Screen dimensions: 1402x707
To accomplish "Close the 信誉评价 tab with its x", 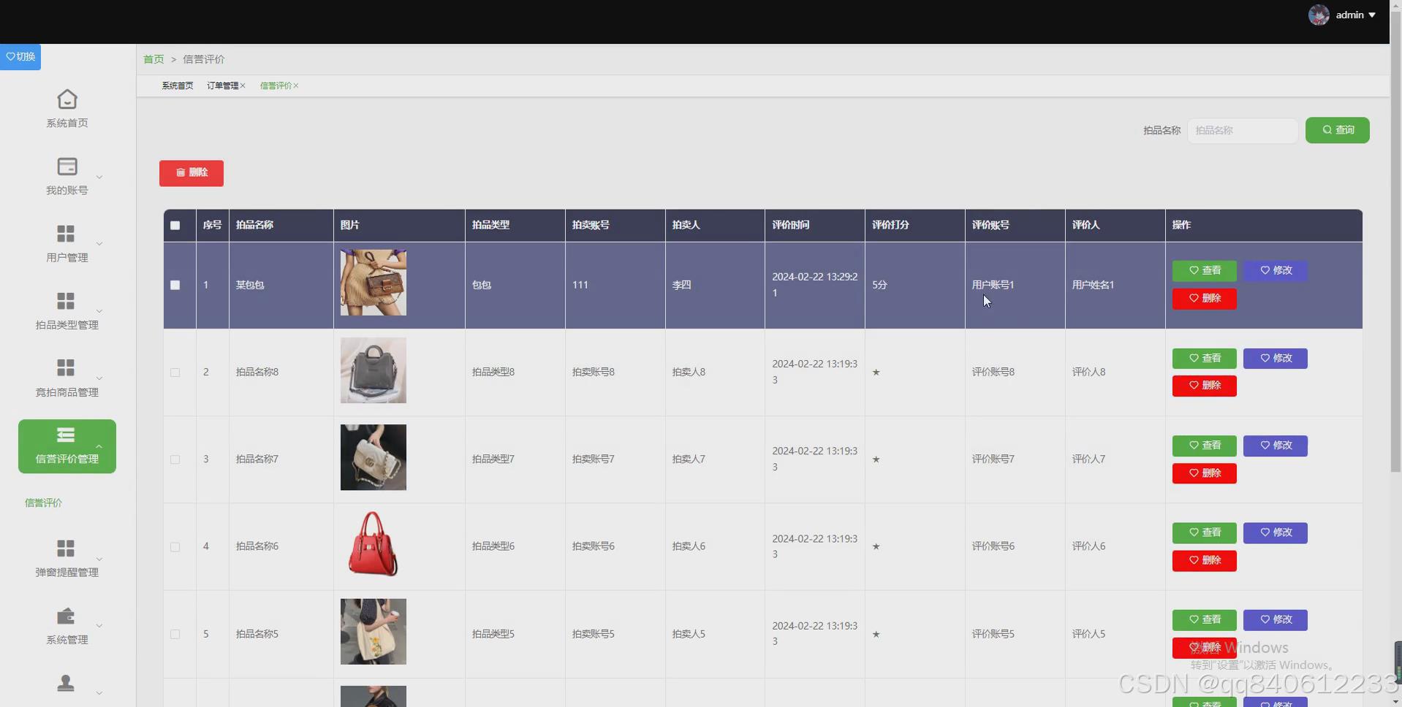I will (296, 85).
